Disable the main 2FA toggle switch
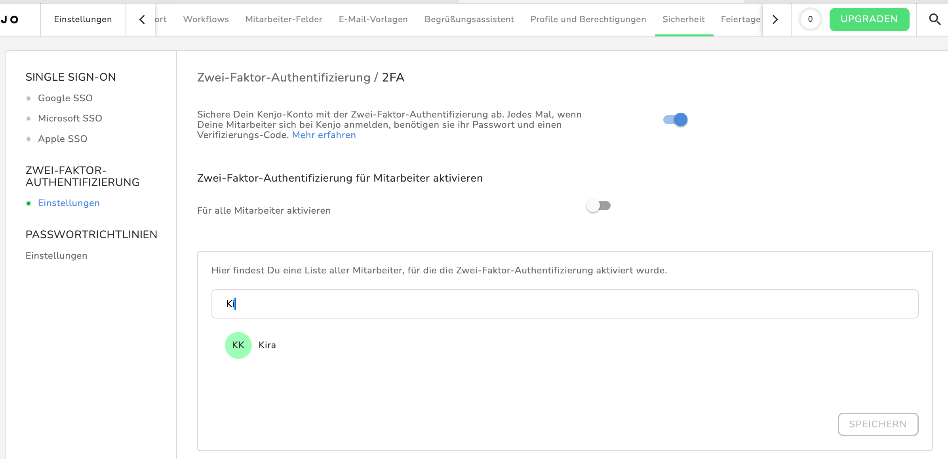 pos(675,119)
